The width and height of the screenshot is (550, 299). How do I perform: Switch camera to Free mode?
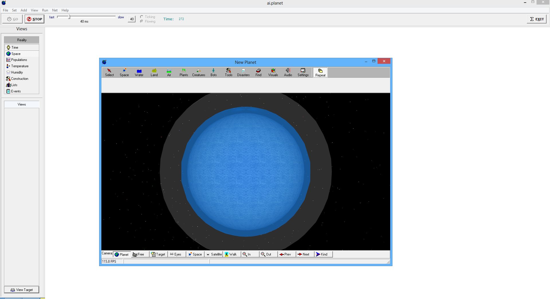click(x=140, y=254)
